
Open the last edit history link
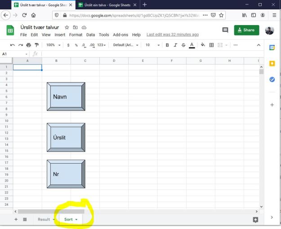pyautogui.click(x=173, y=35)
